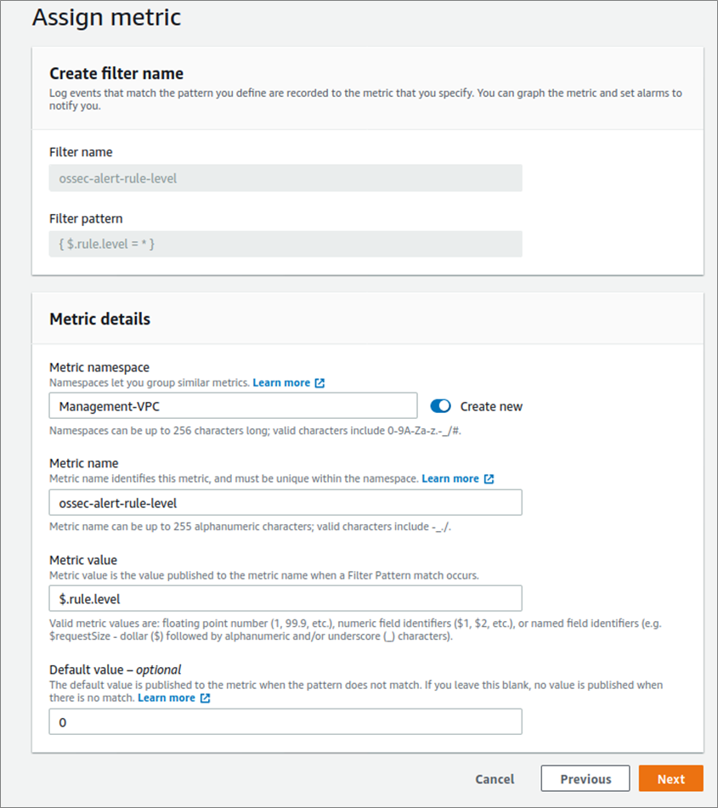Click the disabled Filter name field
This screenshot has height=808, width=718.
pos(286,178)
